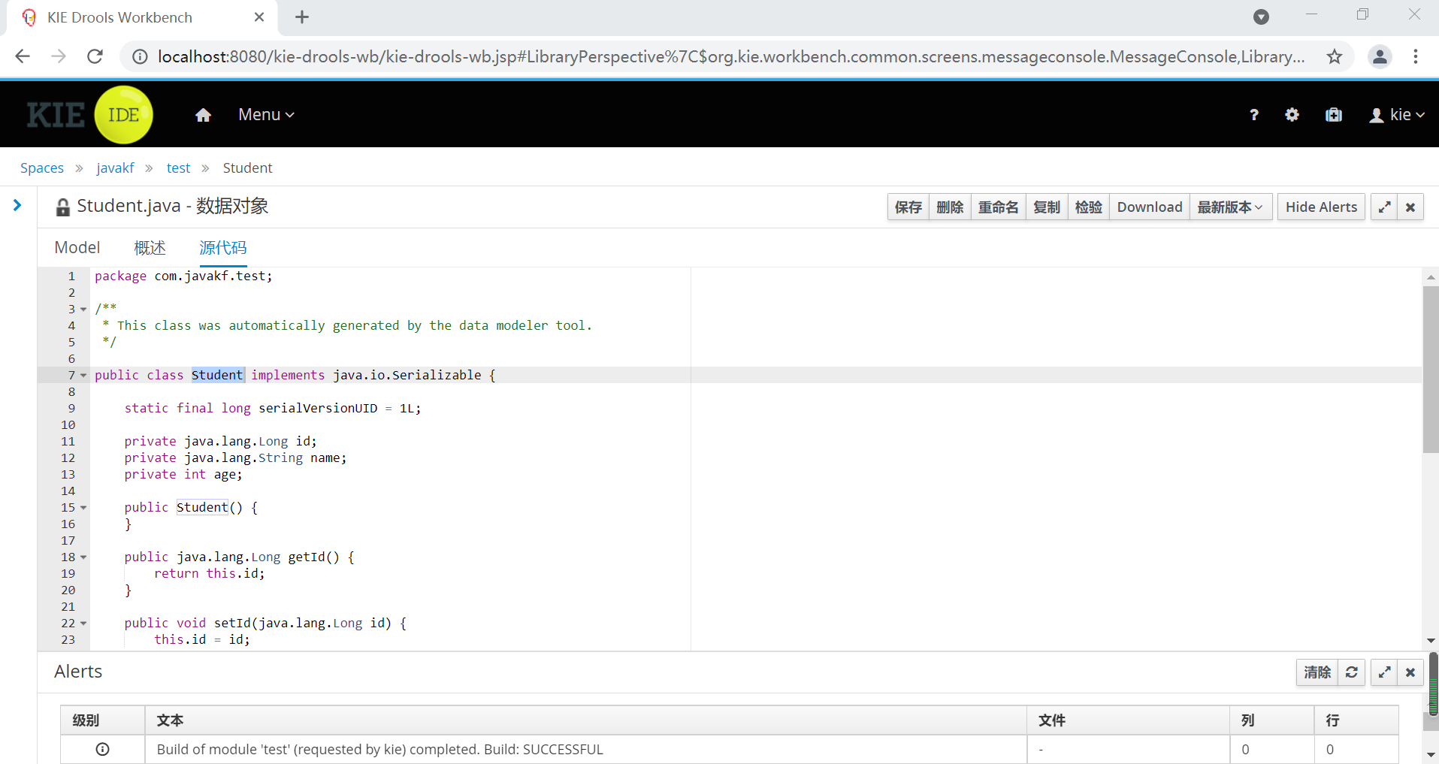This screenshot has height=764, width=1439.
Task: Click the code editor vertical scrollbar thumb
Action: (1431, 369)
